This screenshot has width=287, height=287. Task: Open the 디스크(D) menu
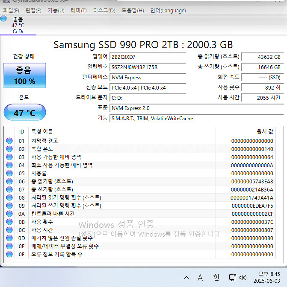(x=104, y=10)
